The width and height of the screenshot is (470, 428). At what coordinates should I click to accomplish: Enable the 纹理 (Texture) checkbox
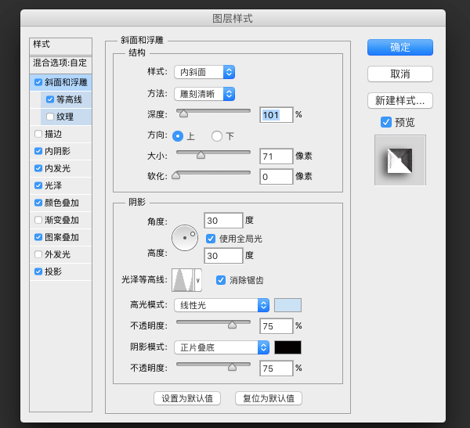coord(50,117)
